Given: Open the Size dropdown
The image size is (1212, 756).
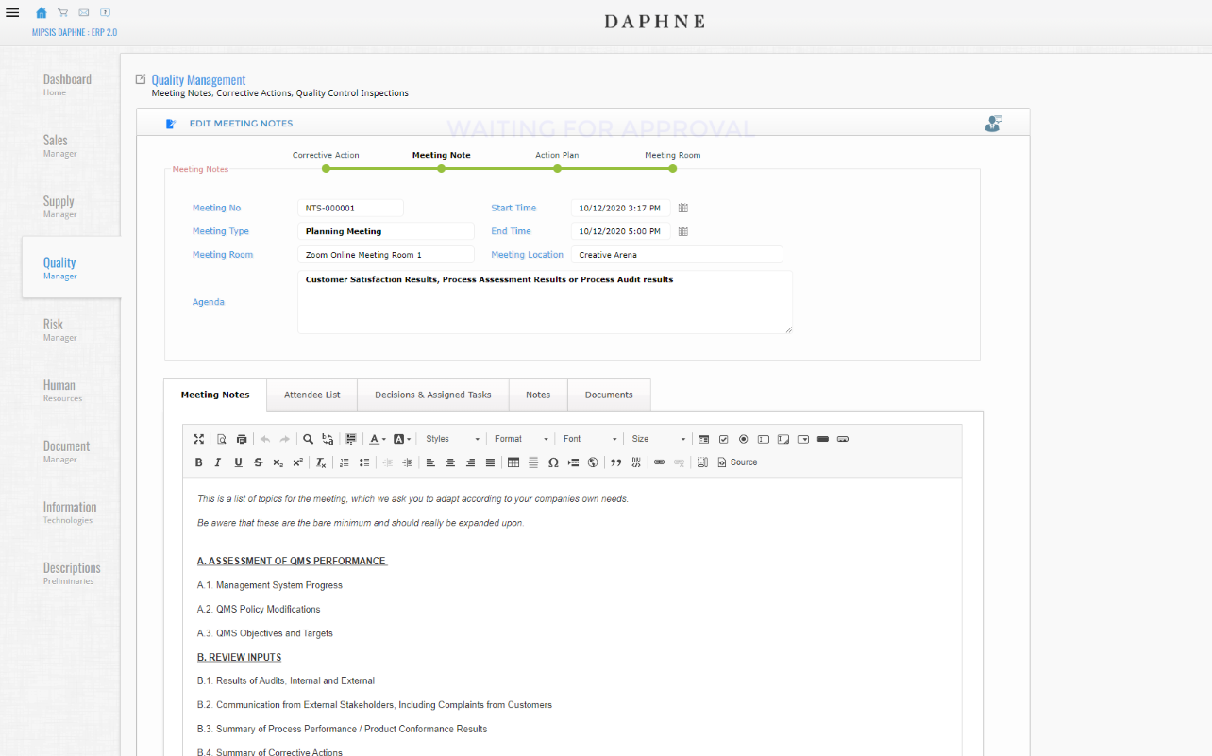Looking at the screenshot, I should 659,439.
